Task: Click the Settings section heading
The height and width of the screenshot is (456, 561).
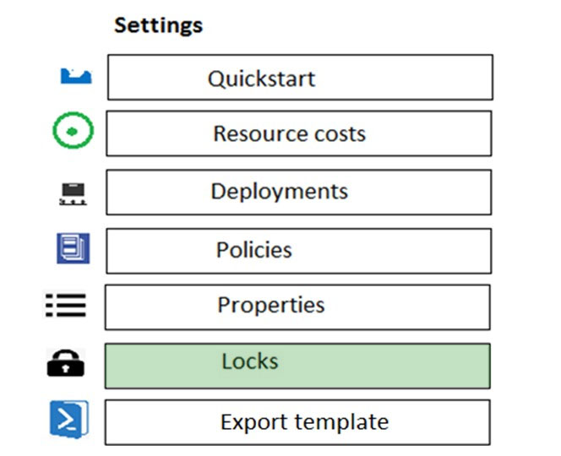Action: [x=159, y=25]
